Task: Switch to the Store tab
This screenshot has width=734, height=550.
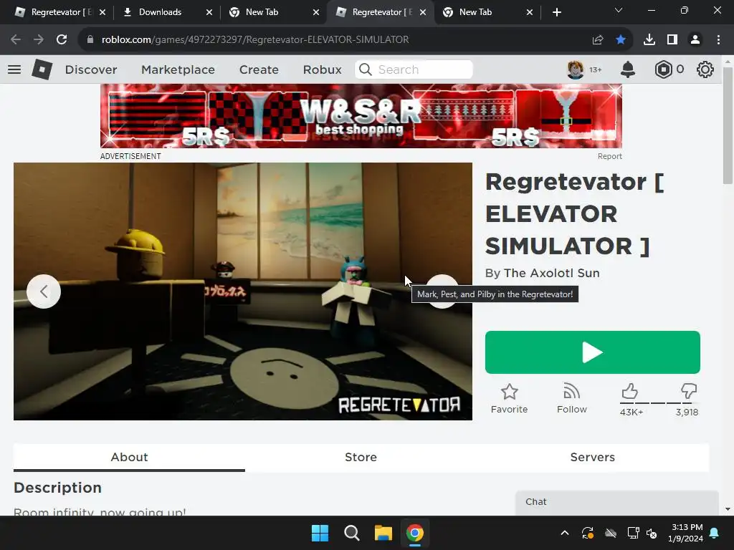Action: [x=361, y=458]
